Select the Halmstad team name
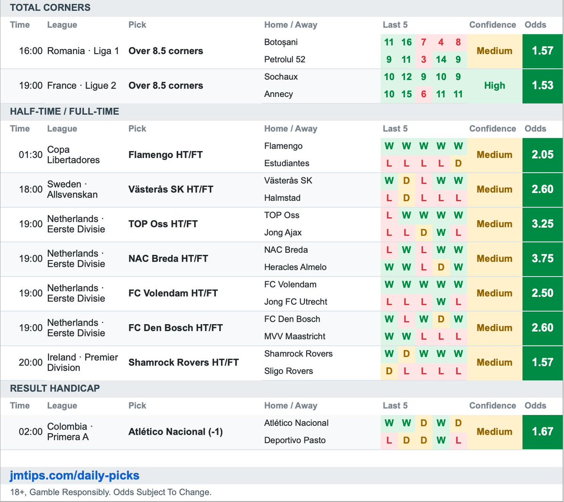This screenshot has height=502, width=564. (x=282, y=198)
